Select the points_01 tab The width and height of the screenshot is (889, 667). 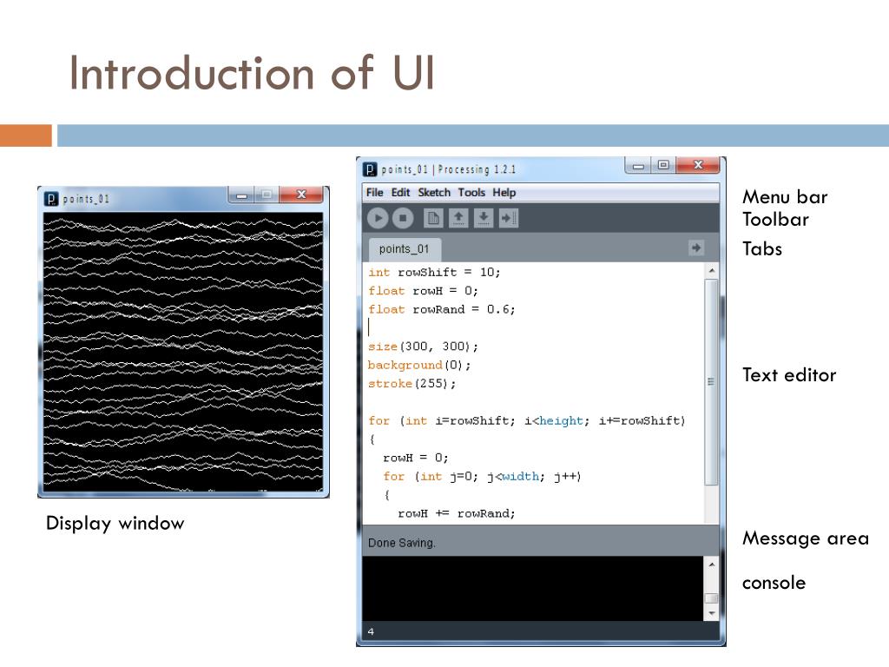(404, 249)
